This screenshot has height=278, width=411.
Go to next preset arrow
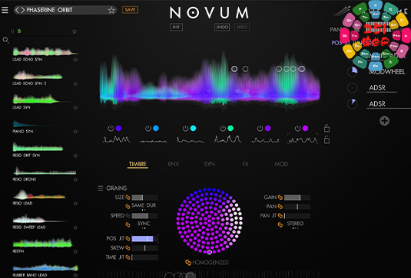[x=23, y=10]
